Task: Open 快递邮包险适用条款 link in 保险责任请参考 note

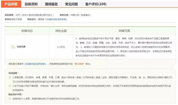Action: coord(35,64)
